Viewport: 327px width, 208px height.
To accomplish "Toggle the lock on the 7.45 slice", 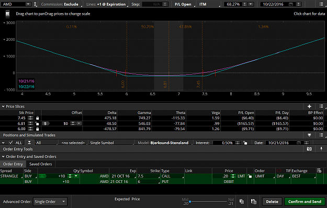I will 38,118.
